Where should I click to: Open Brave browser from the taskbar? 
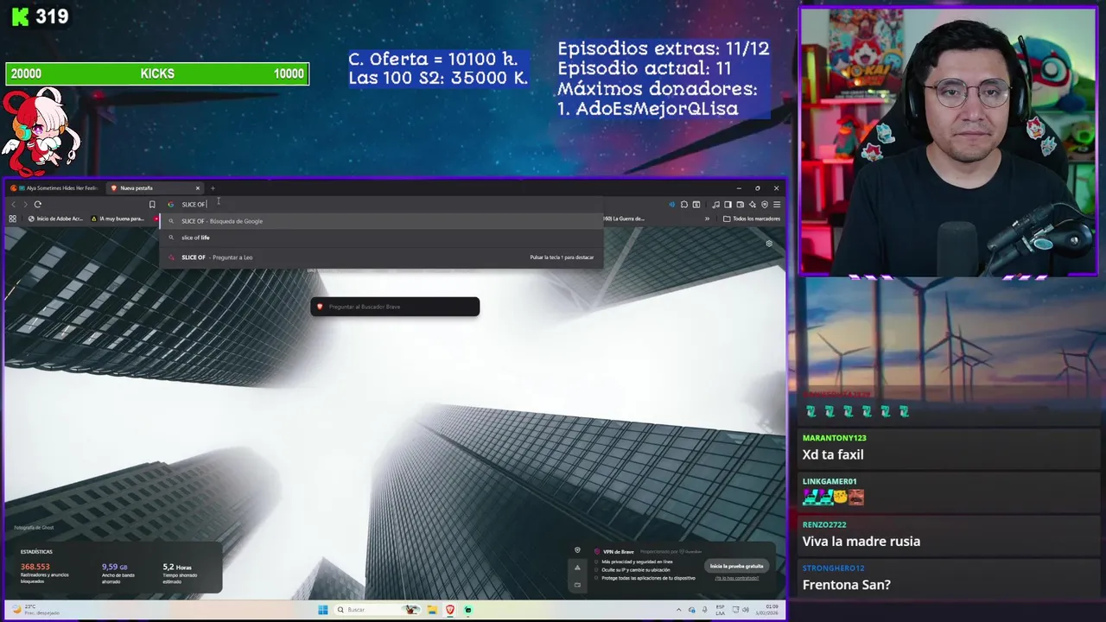(450, 610)
